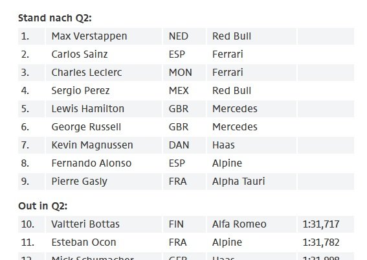Select the Max Verstappen name cell
This screenshot has height=260, width=367.
104,36
